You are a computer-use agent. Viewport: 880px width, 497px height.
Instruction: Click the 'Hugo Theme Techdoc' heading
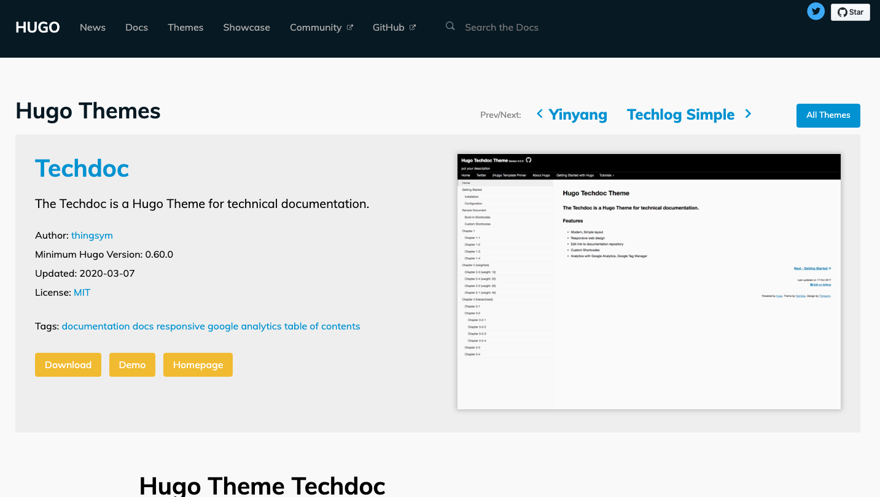point(262,486)
